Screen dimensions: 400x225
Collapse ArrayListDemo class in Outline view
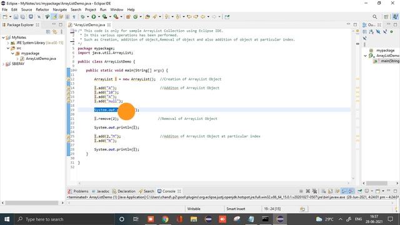click(x=365, y=56)
